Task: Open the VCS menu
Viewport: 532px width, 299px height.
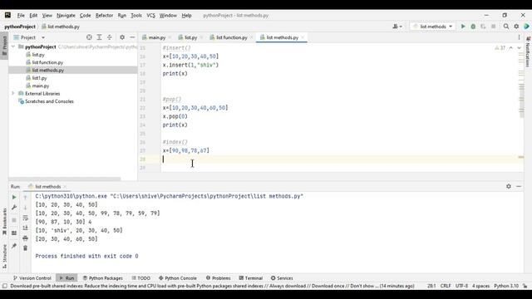Action: (150, 15)
